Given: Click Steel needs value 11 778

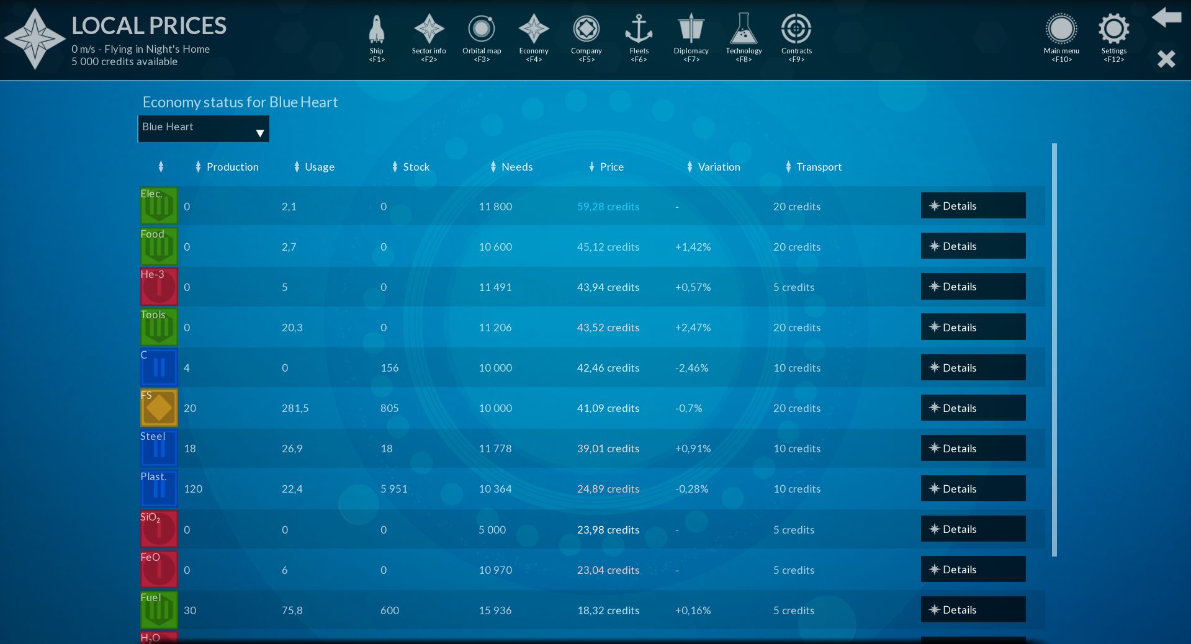Looking at the screenshot, I should pos(495,449).
